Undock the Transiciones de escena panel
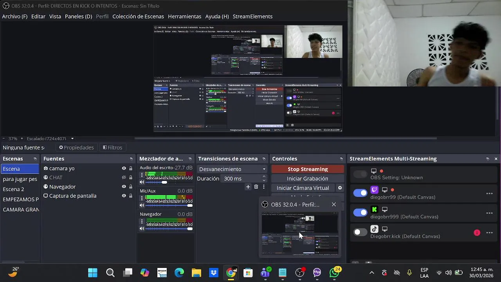Viewport: 501px width, 282px height. tap(264, 159)
